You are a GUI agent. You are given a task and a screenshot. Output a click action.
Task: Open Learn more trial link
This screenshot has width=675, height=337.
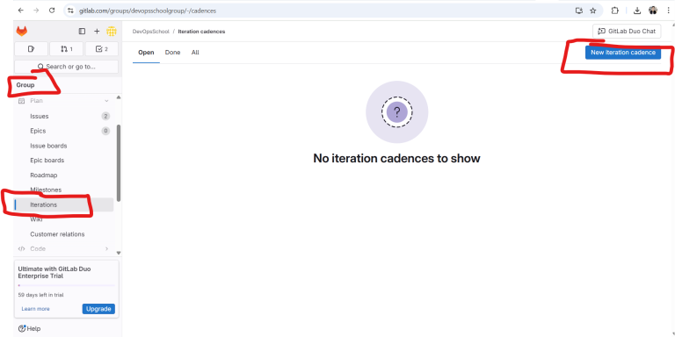(x=36, y=309)
